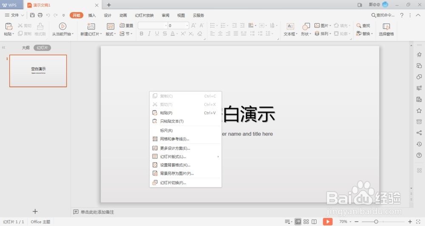Viewport: 425px width, 226px height.
Task: Switch to Slides (幻灯片) panel toggle
Action: 42,47
